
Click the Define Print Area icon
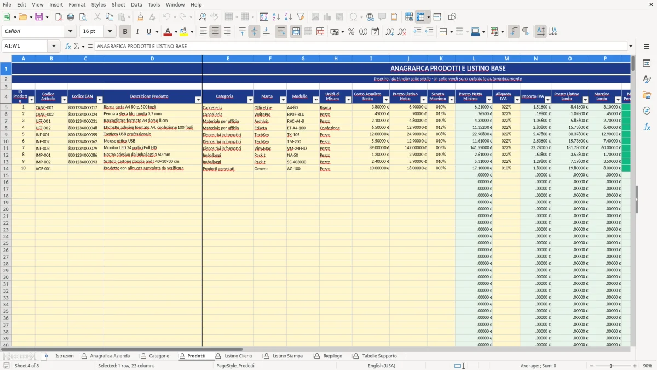pos(409,17)
